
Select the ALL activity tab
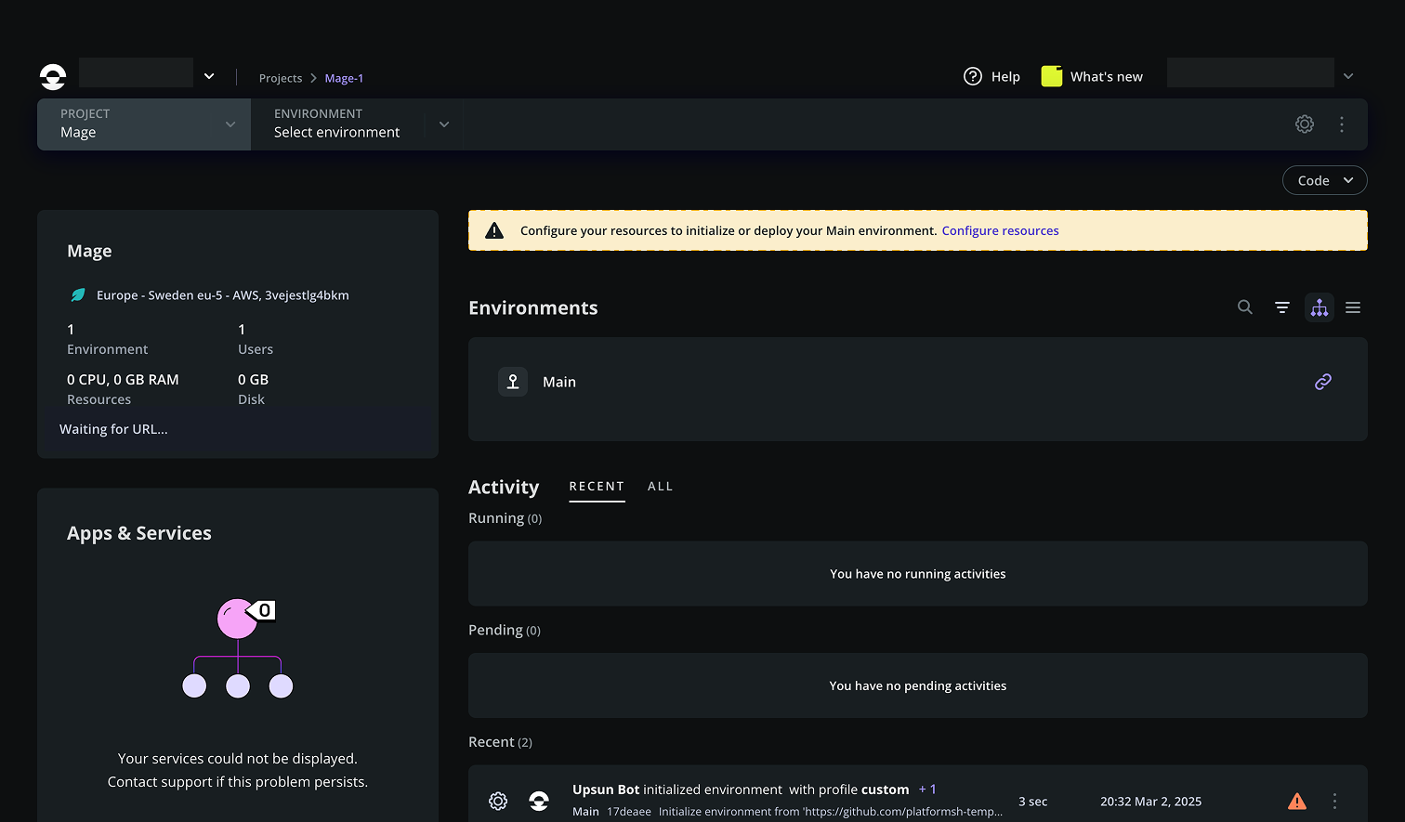coord(661,487)
